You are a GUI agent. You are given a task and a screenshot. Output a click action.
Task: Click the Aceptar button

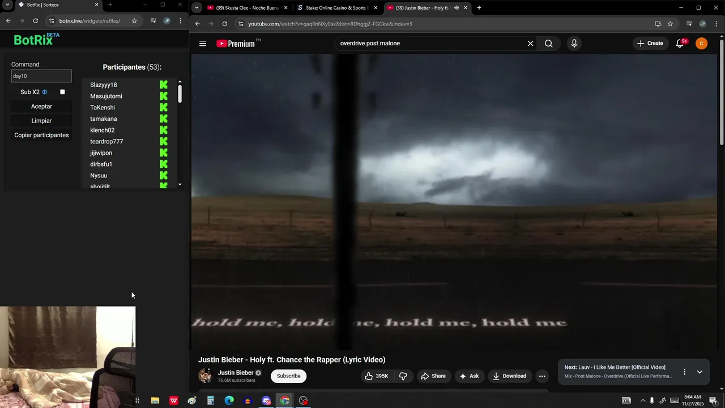click(41, 107)
